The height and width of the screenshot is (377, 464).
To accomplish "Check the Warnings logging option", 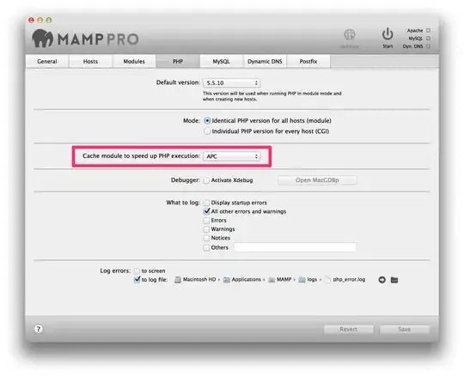I will click(x=206, y=229).
